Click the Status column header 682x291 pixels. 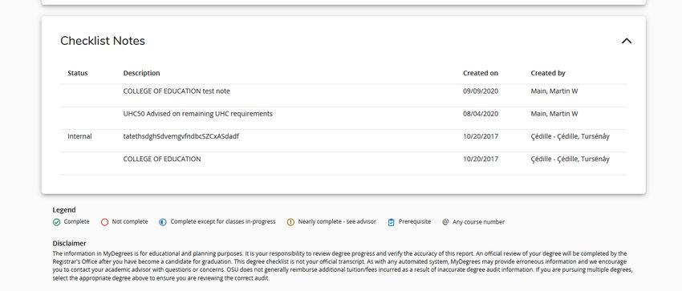(77, 73)
